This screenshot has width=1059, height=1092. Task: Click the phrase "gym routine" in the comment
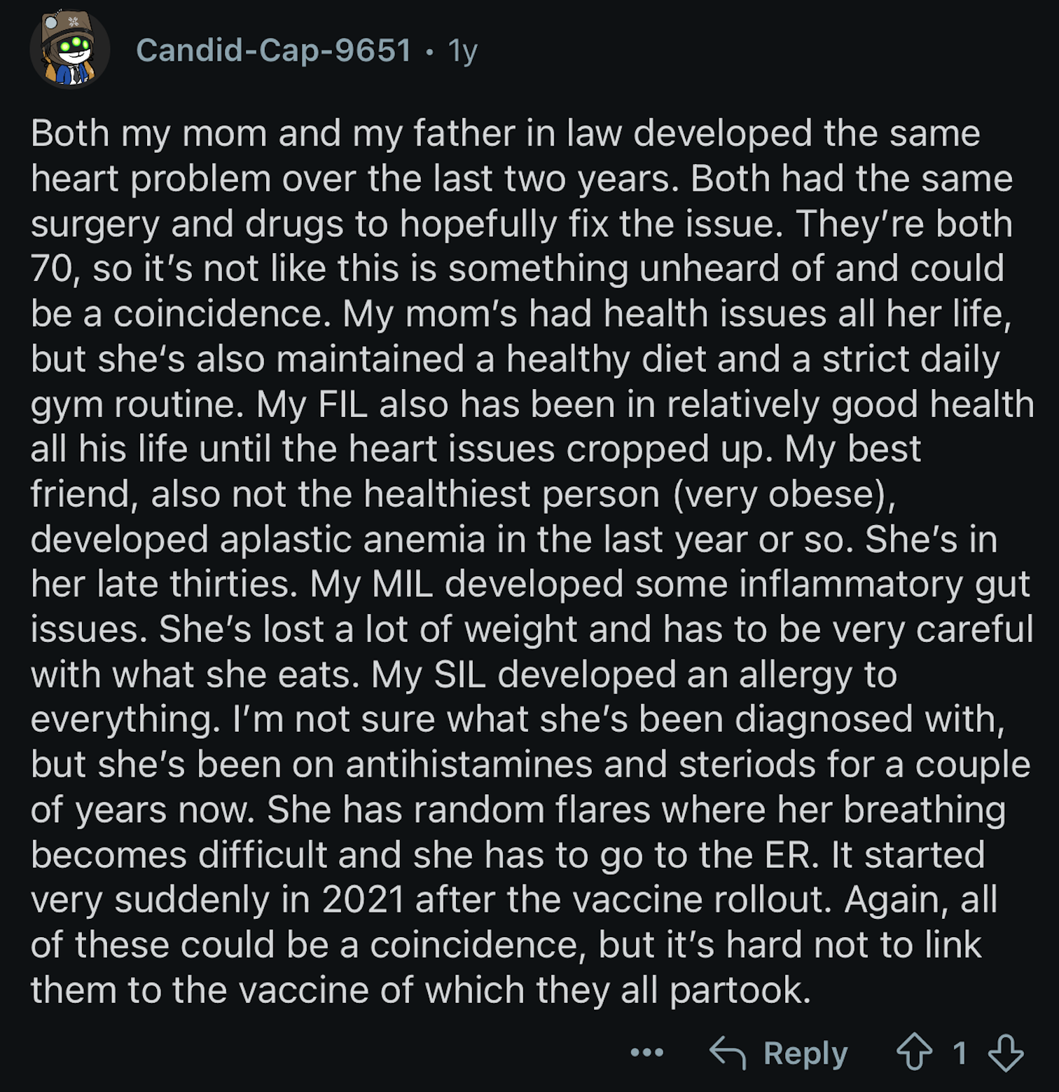pyautogui.click(x=133, y=405)
